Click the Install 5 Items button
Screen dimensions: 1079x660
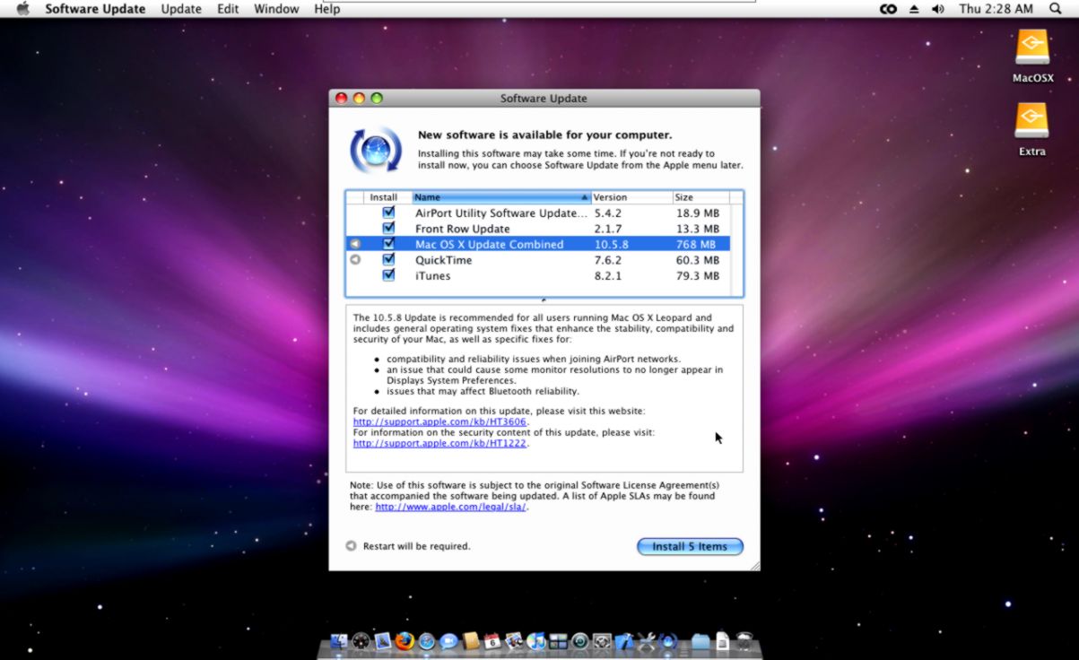coord(690,546)
